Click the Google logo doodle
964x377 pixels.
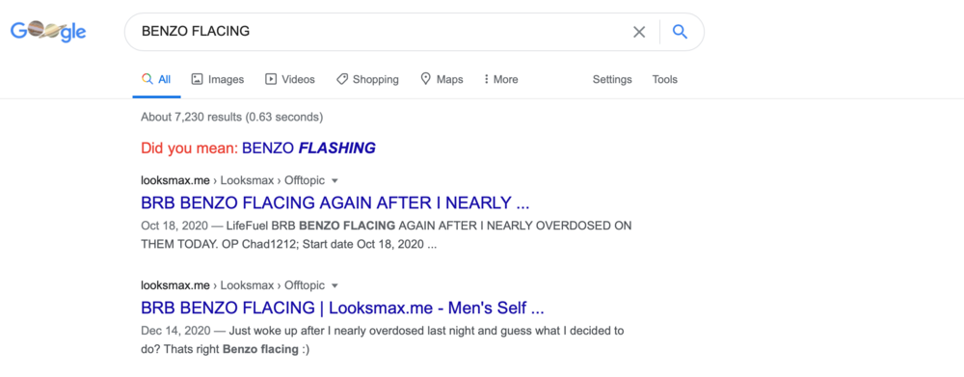48,32
